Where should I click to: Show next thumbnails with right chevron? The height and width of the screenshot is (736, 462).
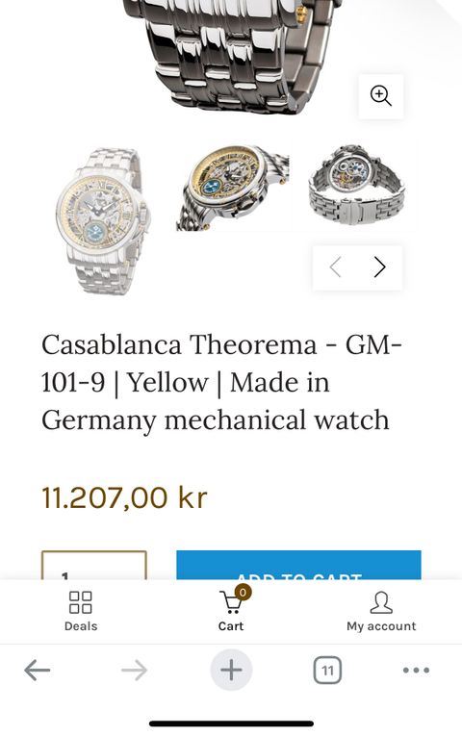tap(379, 267)
